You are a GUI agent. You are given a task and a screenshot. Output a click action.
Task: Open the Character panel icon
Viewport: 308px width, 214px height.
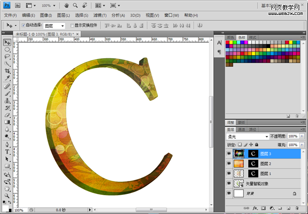(x=219, y=43)
